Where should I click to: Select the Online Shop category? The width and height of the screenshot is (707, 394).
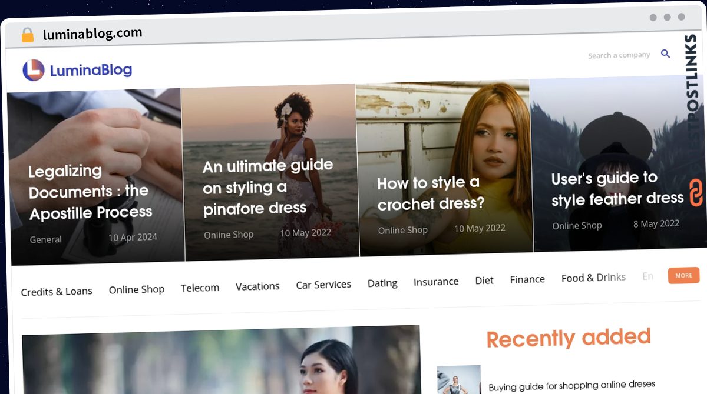coord(137,289)
